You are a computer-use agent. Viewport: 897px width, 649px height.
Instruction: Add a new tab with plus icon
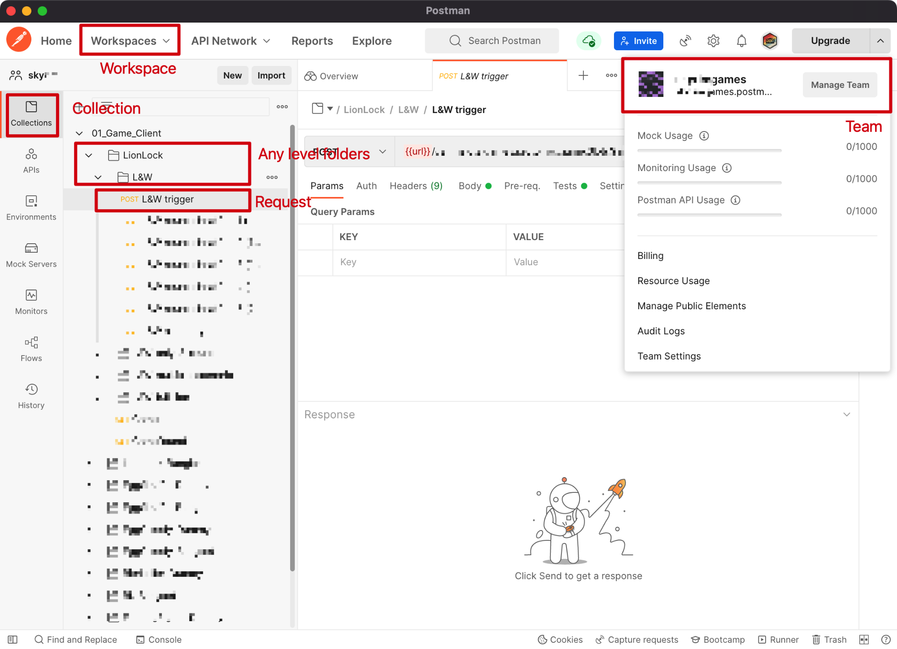[583, 75]
